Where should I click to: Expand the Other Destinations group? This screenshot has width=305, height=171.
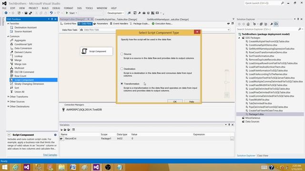8,106
